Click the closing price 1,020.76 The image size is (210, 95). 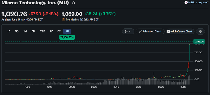click(x=14, y=14)
